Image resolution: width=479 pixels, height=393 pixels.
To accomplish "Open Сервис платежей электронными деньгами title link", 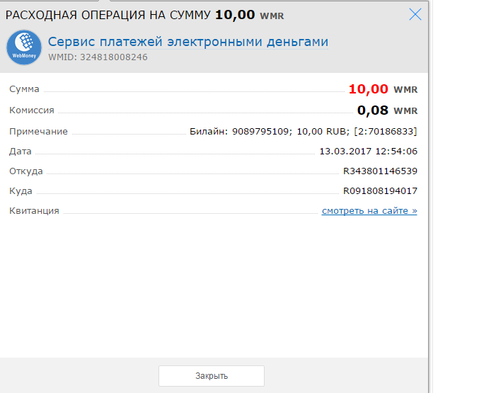I will coord(188,42).
